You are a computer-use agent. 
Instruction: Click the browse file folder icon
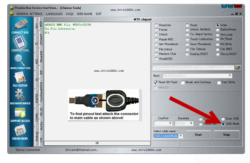click(238, 68)
